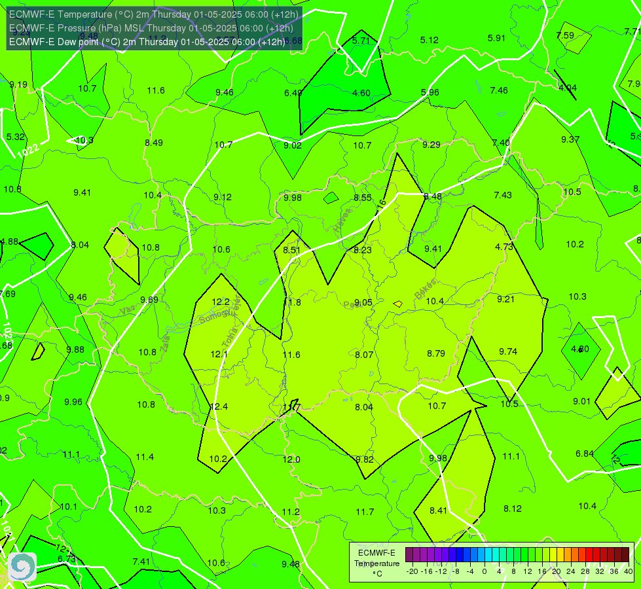
Task: Click the Zala county label
Action: click(165, 345)
